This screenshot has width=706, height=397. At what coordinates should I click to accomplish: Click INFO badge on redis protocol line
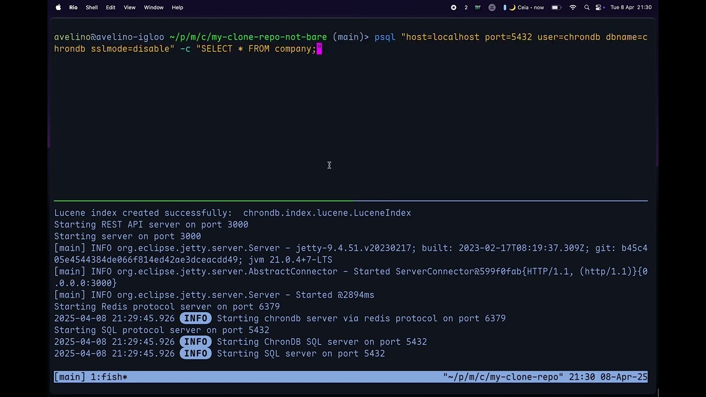[196, 318]
